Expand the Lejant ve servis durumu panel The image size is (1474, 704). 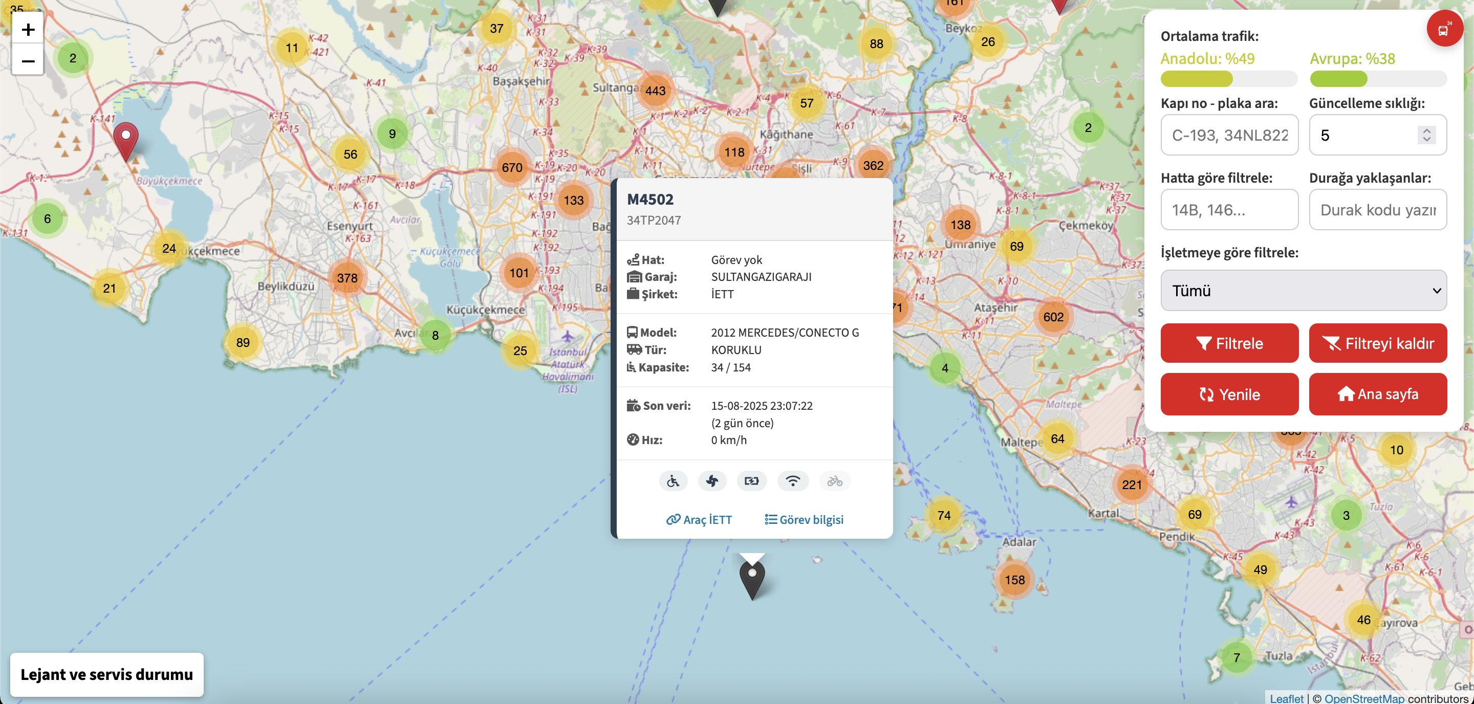107,674
